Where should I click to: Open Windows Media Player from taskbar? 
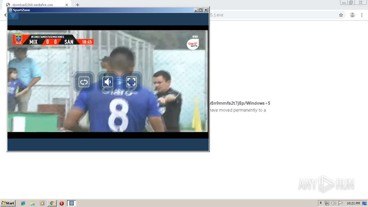coord(42,203)
